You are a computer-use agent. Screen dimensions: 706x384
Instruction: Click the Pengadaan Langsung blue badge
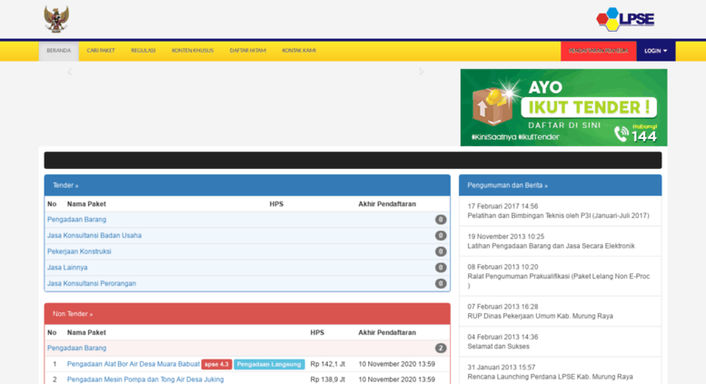pos(269,364)
